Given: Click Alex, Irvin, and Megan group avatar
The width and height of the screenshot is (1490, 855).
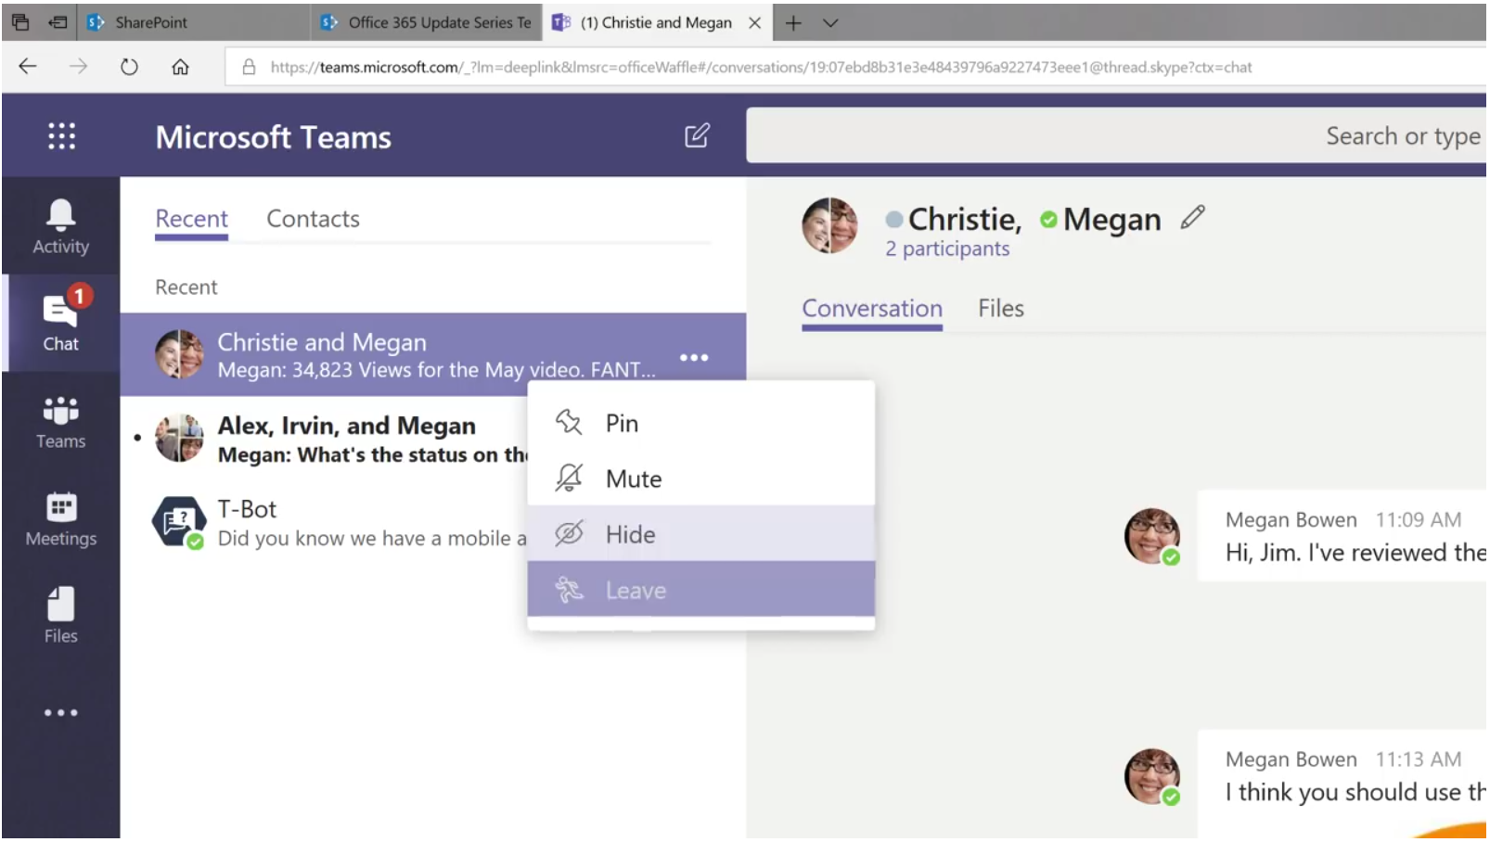Looking at the screenshot, I should coord(179,438).
